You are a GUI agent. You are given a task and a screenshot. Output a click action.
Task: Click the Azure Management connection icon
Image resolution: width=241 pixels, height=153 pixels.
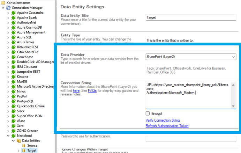click(x=14, y=32)
